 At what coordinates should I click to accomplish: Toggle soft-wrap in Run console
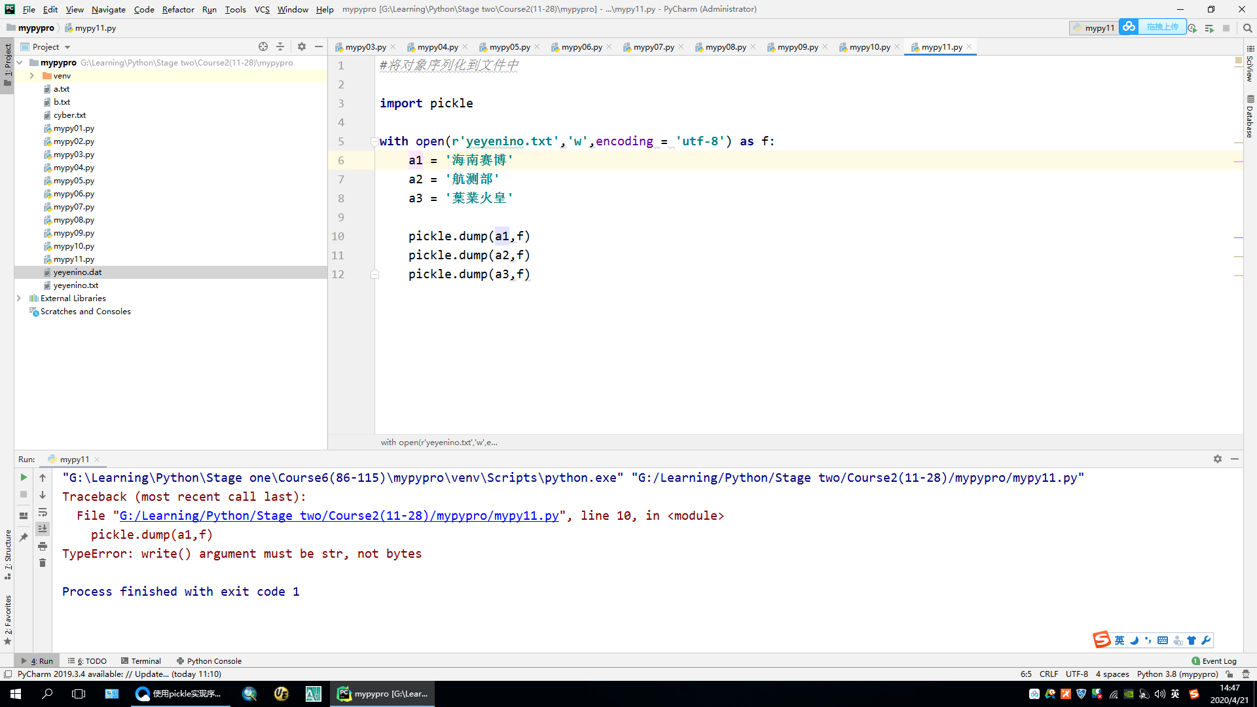[x=43, y=512]
